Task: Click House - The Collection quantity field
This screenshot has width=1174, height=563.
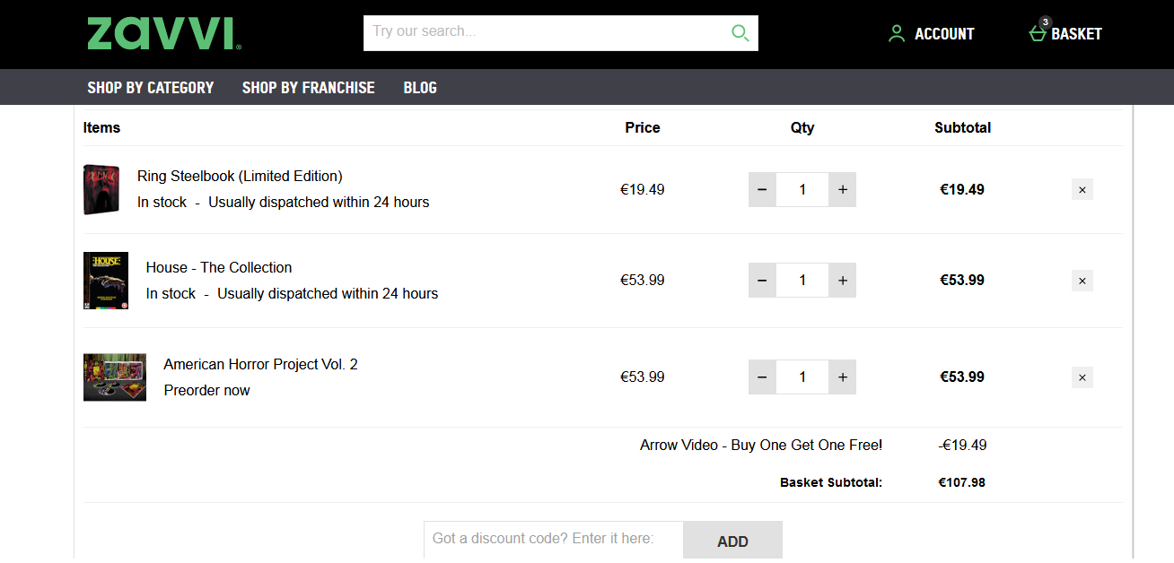Action: coord(802,280)
